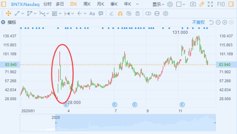Click the earnings E marker near July
This screenshot has height=134, width=237.
(x=115, y=105)
